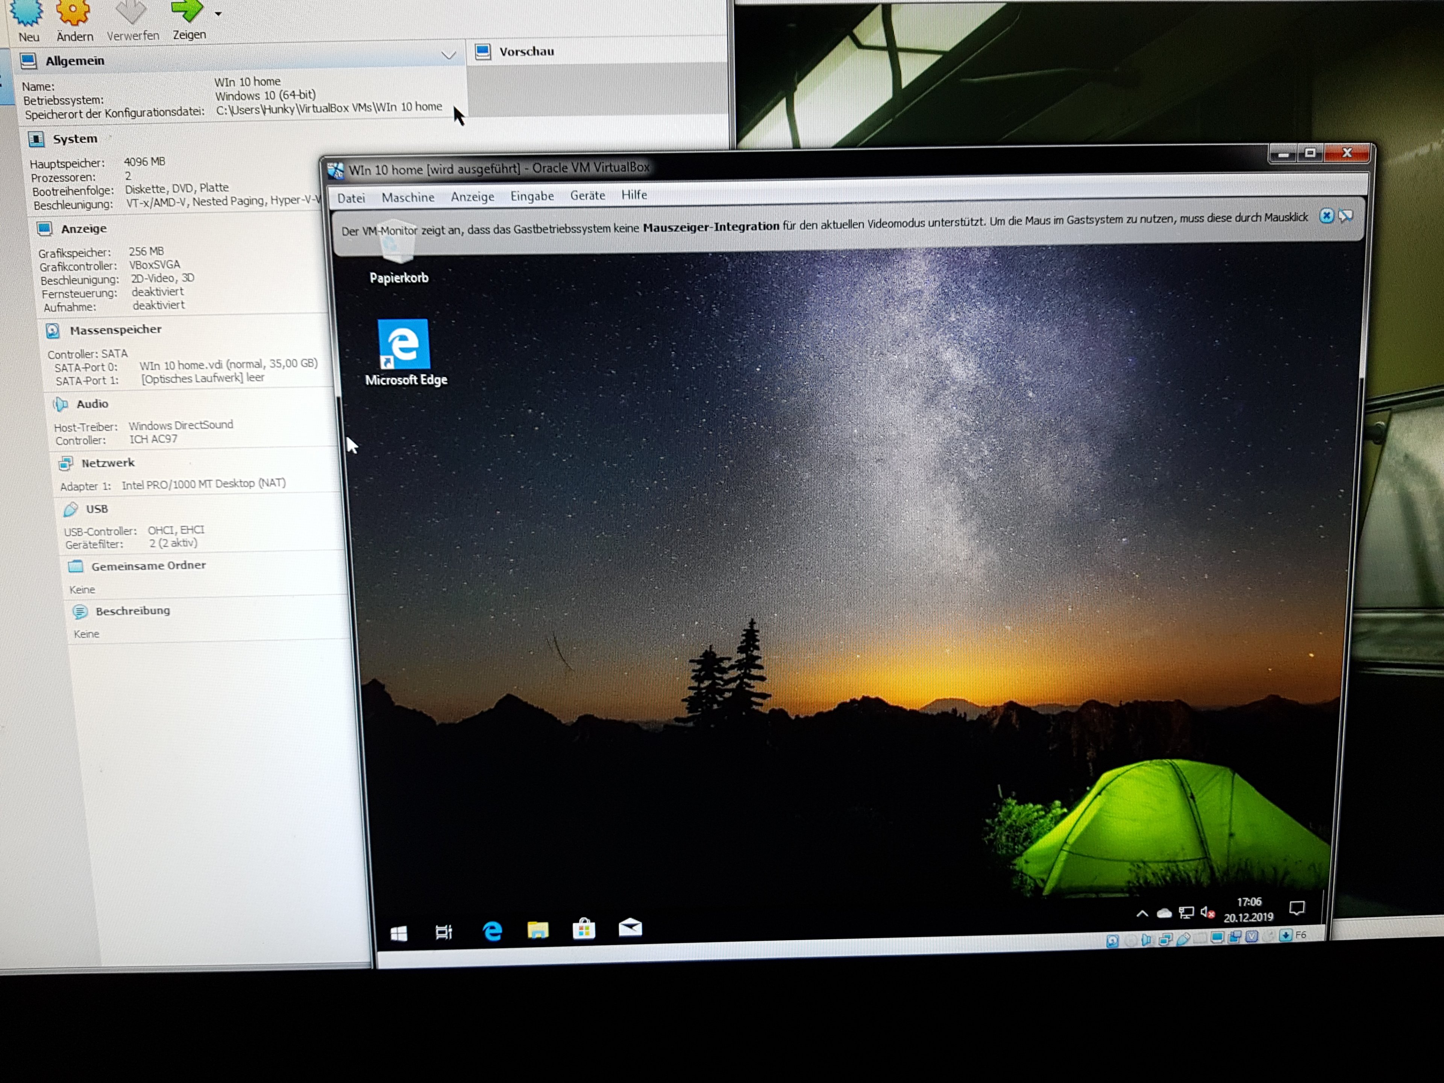Screen dimensions: 1444x1083
Task: Open VM settings with Ändern
Action: pyautogui.click(x=74, y=20)
